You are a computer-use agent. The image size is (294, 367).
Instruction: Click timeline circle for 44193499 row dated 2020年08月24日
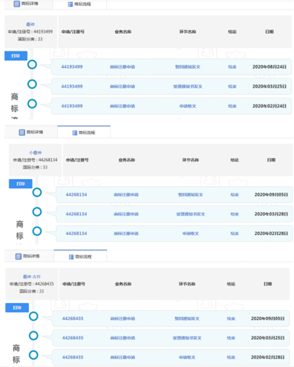point(32,65)
